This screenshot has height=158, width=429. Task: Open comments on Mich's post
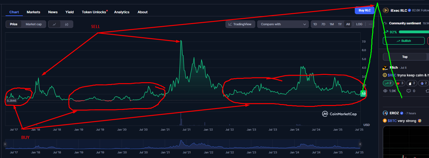411,91
